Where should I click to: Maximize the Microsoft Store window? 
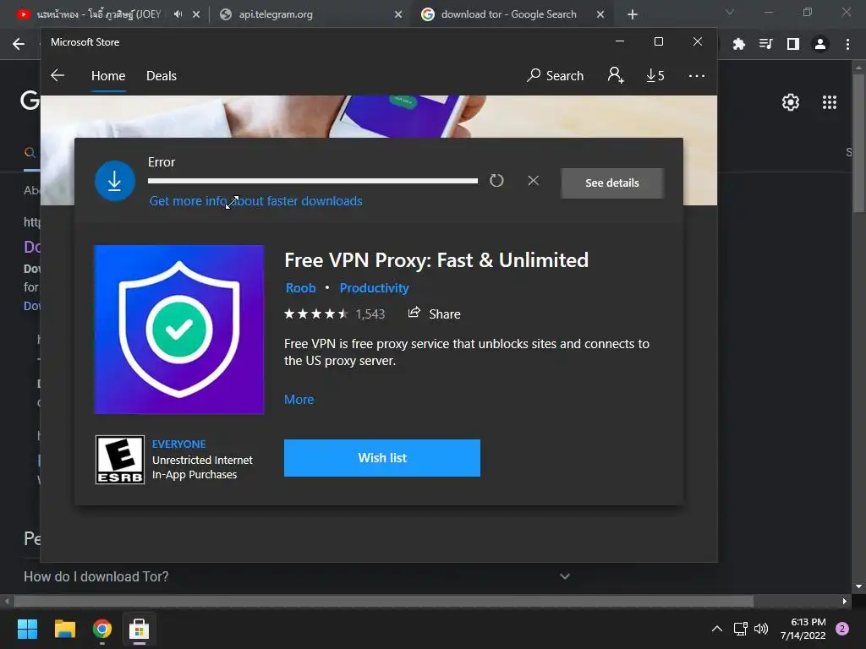(658, 42)
